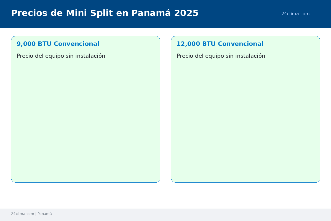Click "24clima.com" in the footer
This screenshot has height=221, width=331.
pos(23,214)
